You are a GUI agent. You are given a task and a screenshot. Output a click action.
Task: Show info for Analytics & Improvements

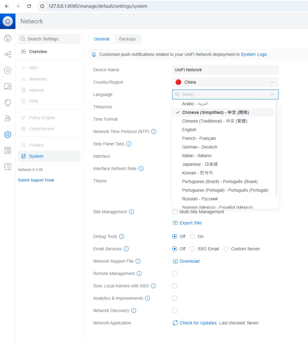pyautogui.click(x=148, y=298)
